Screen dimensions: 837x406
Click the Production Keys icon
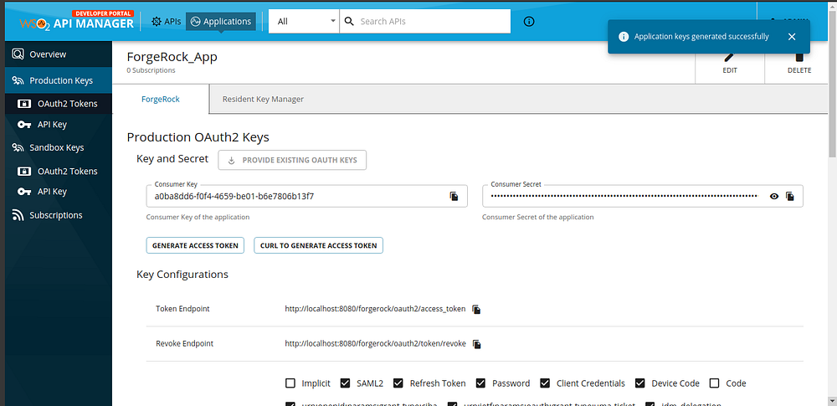pyautogui.click(x=18, y=80)
